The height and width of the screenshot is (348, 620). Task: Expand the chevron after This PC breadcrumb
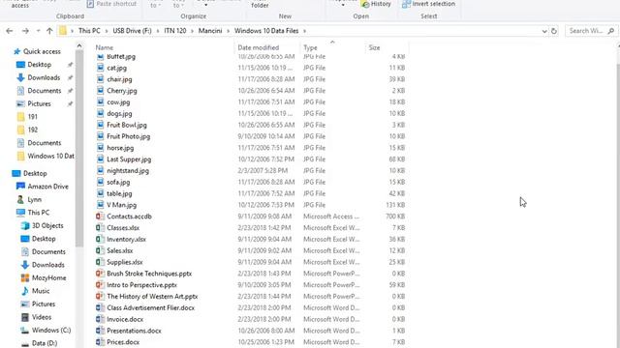tap(107, 31)
